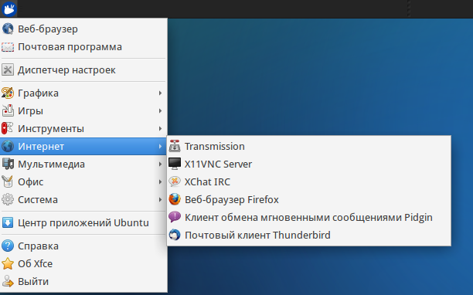Select the Система category label
Viewport: 473px width, 295px height.
point(38,200)
